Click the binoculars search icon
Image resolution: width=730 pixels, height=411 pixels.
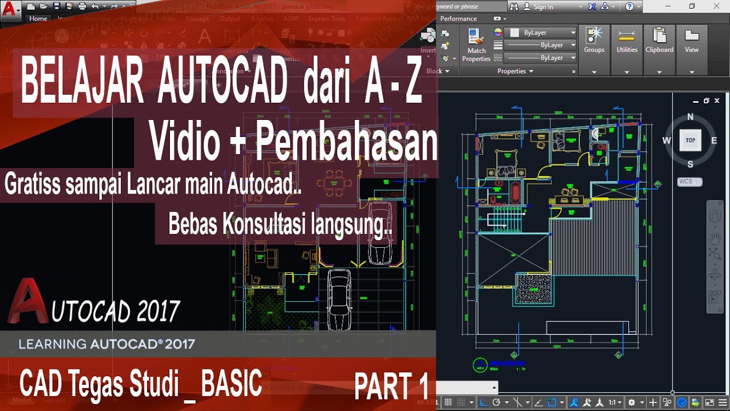(514, 6)
